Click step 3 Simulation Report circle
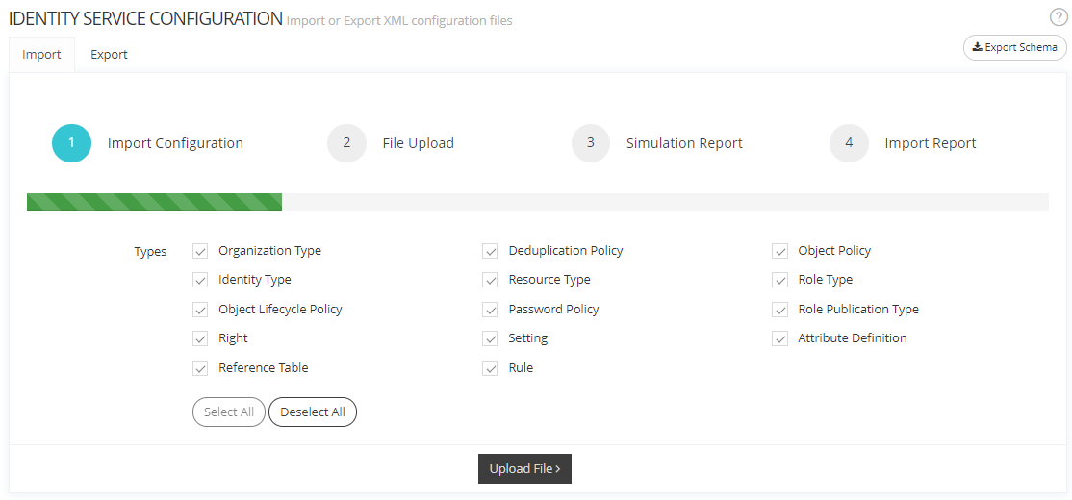This screenshot has width=1072, height=500. [x=591, y=143]
